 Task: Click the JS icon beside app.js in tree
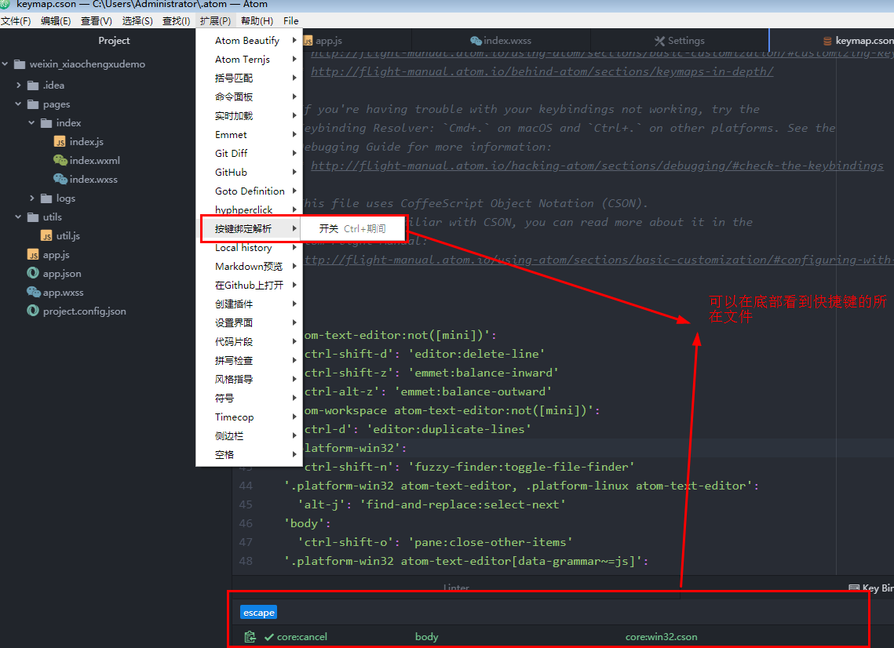[34, 255]
